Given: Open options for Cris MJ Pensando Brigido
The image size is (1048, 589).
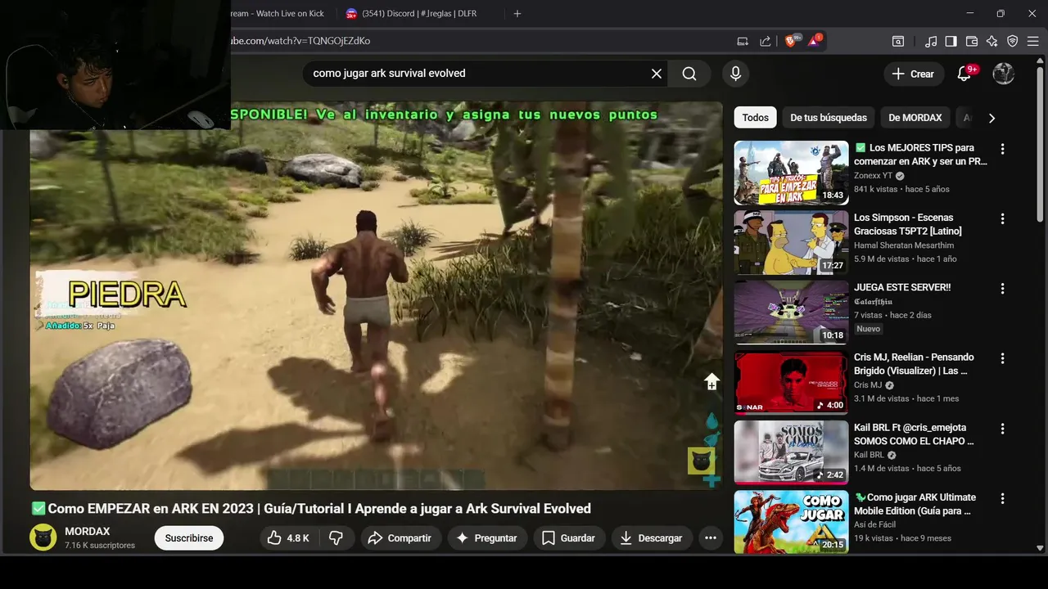Looking at the screenshot, I should (x=1002, y=358).
